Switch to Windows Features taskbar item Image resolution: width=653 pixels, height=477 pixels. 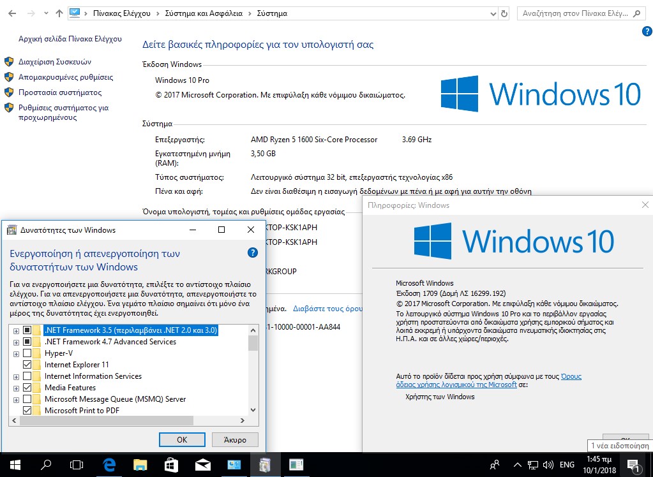[x=265, y=464]
